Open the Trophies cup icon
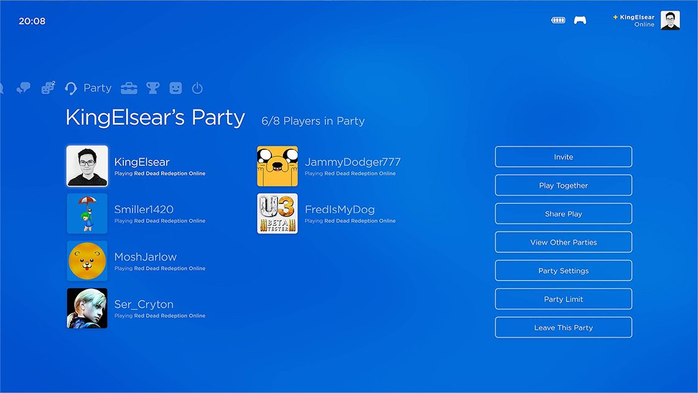The height and width of the screenshot is (393, 698). 153,88
